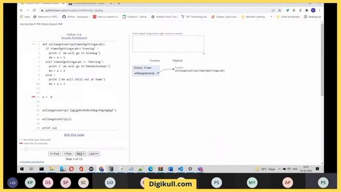The width and height of the screenshot is (341, 192).
Task: Launch Opera from the taskbar
Action: pyautogui.click(x=71, y=169)
